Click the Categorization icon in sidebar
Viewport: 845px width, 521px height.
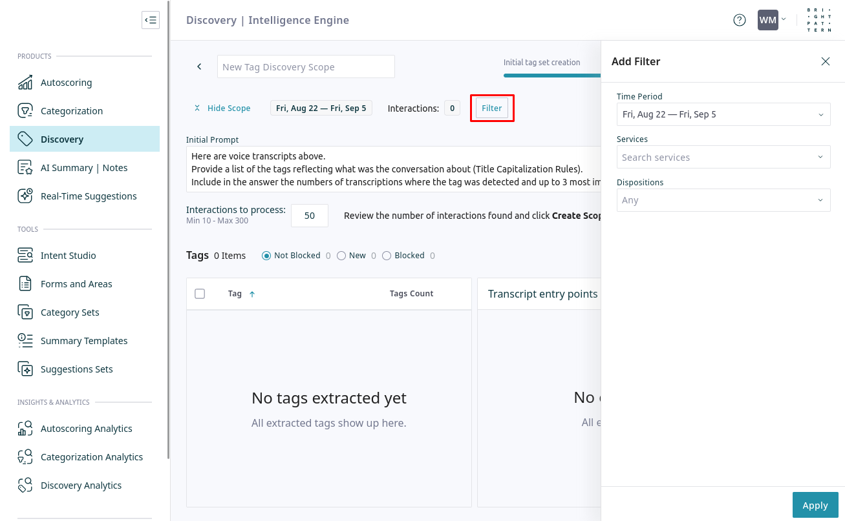point(25,111)
